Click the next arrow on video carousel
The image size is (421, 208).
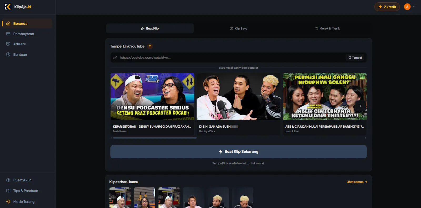click(360, 106)
